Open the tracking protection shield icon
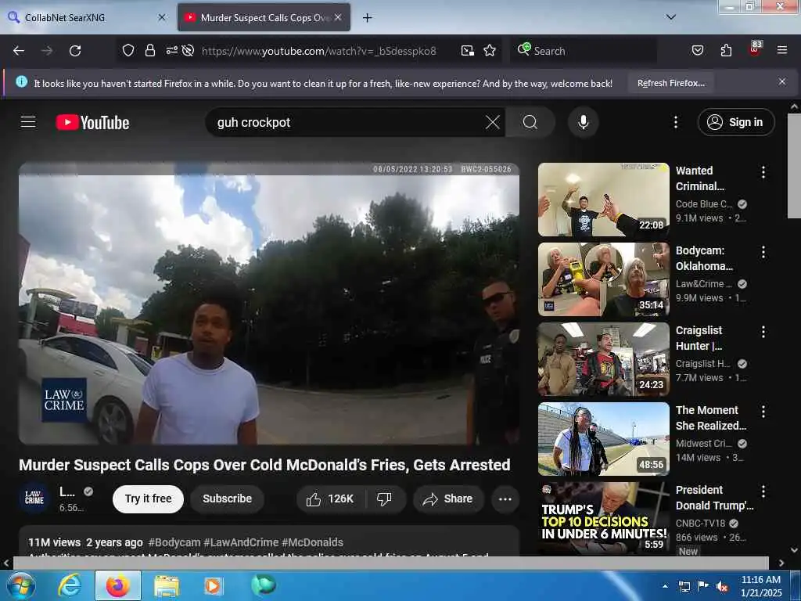This screenshot has height=601, width=801. pyautogui.click(x=128, y=50)
